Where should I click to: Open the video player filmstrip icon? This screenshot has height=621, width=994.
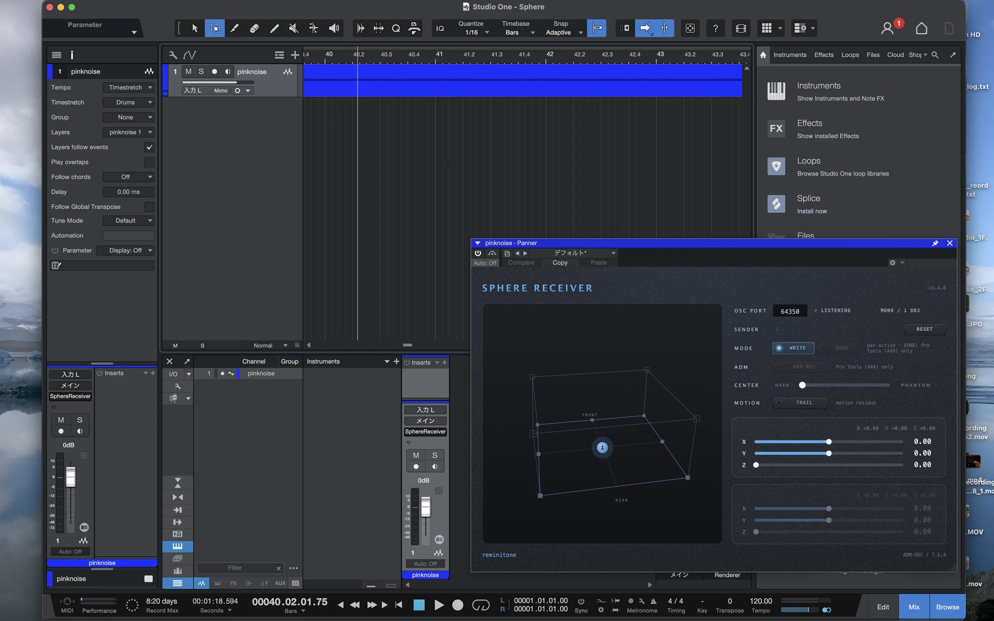[741, 28]
